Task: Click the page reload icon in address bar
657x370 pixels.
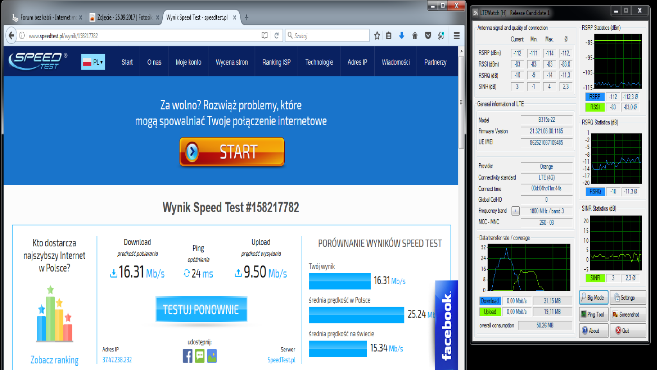Action: click(x=276, y=36)
